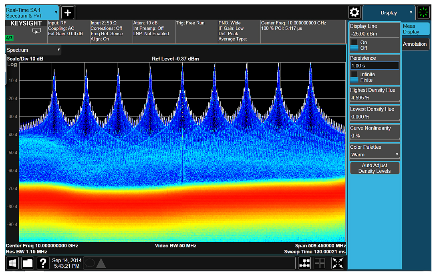The image size is (433, 273).
Task: Click the LXI status indicator
Action: tap(9, 38)
